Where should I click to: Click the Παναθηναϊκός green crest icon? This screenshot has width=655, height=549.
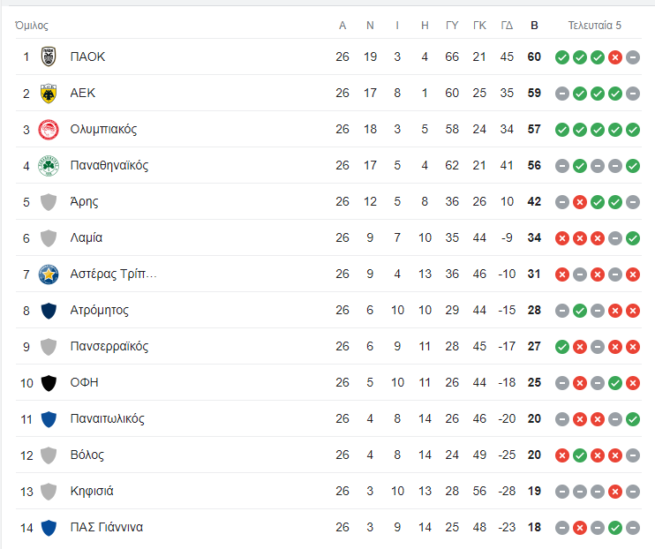(x=49, y=166)
